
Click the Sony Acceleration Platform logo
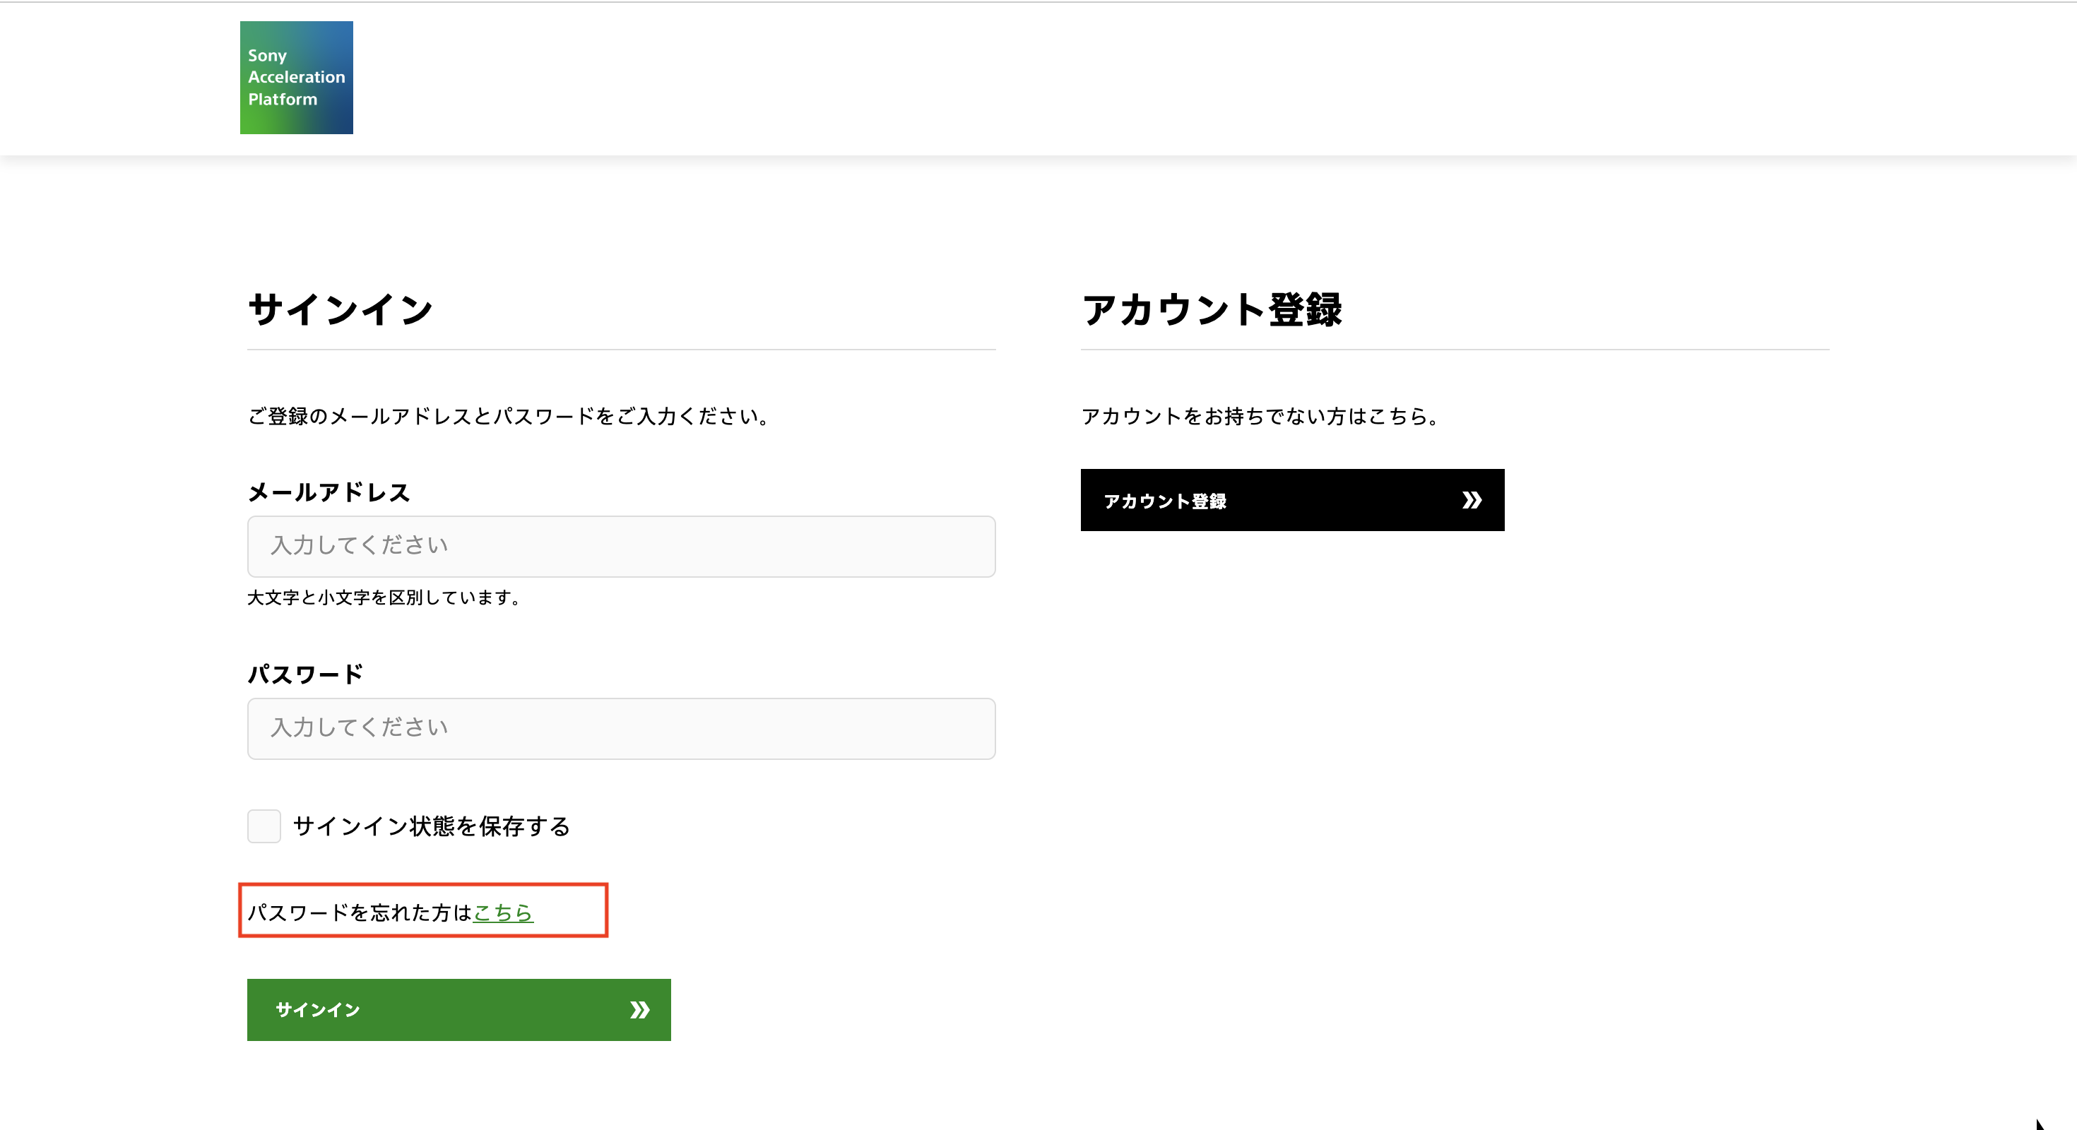tap(296, 78)
